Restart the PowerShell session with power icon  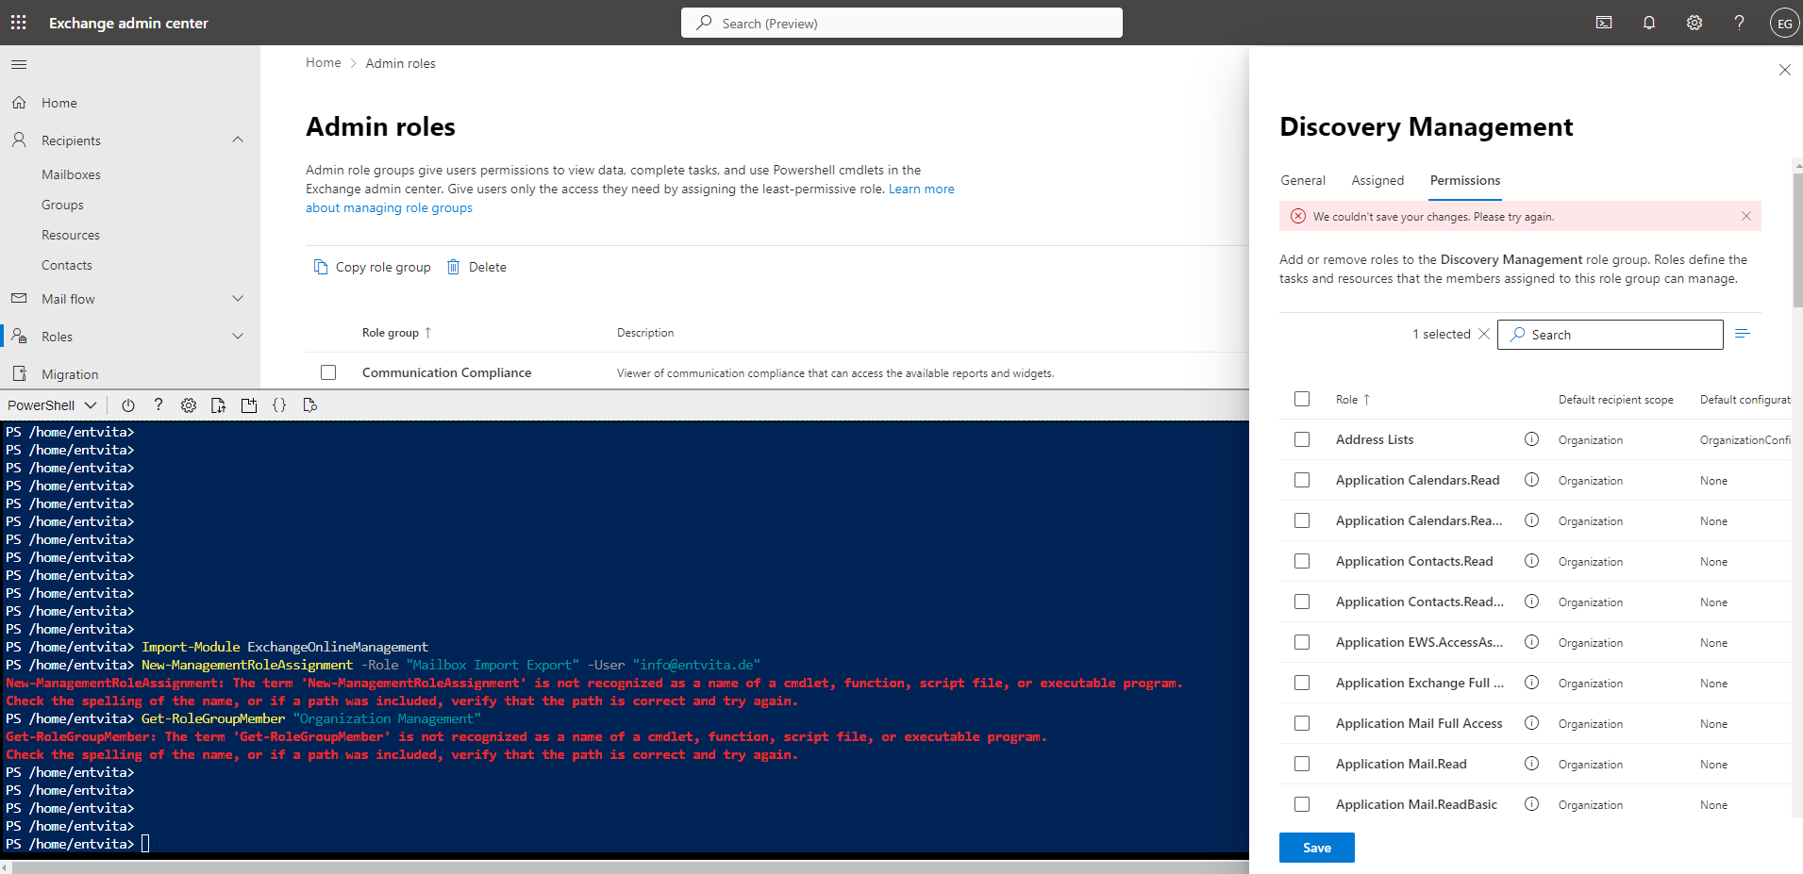click(128, 405)
